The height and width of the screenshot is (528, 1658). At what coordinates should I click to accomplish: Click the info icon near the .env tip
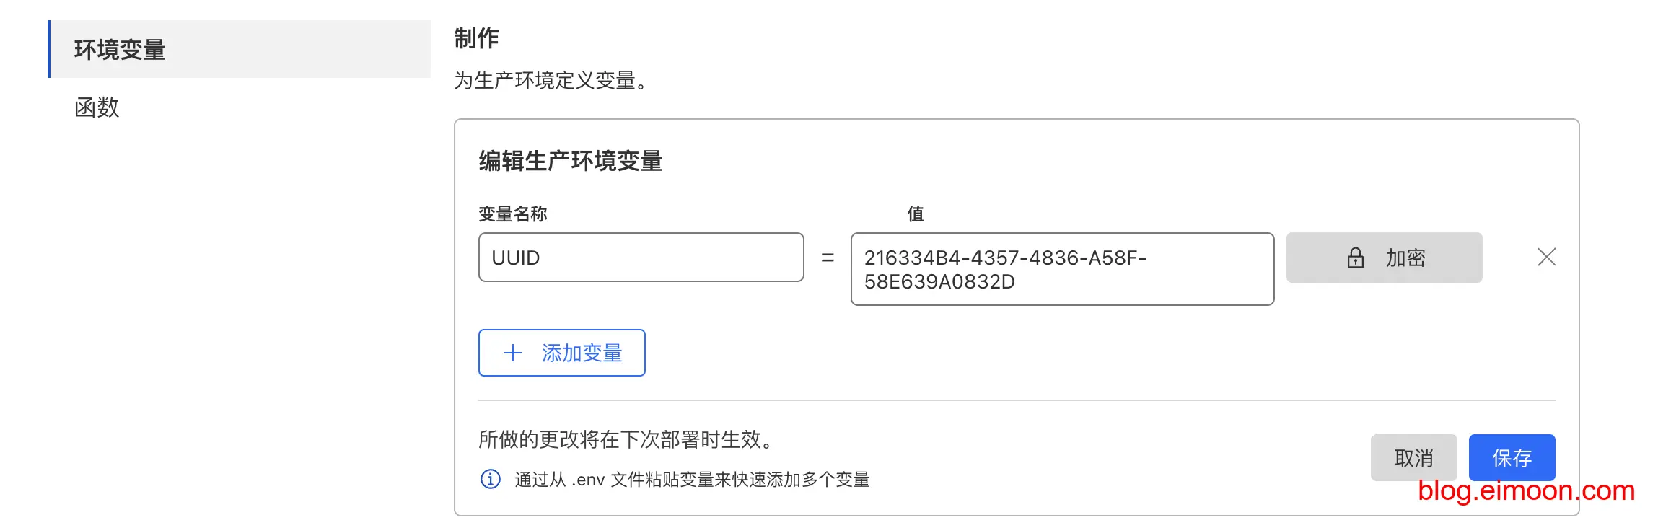click(x=490, y=478)
